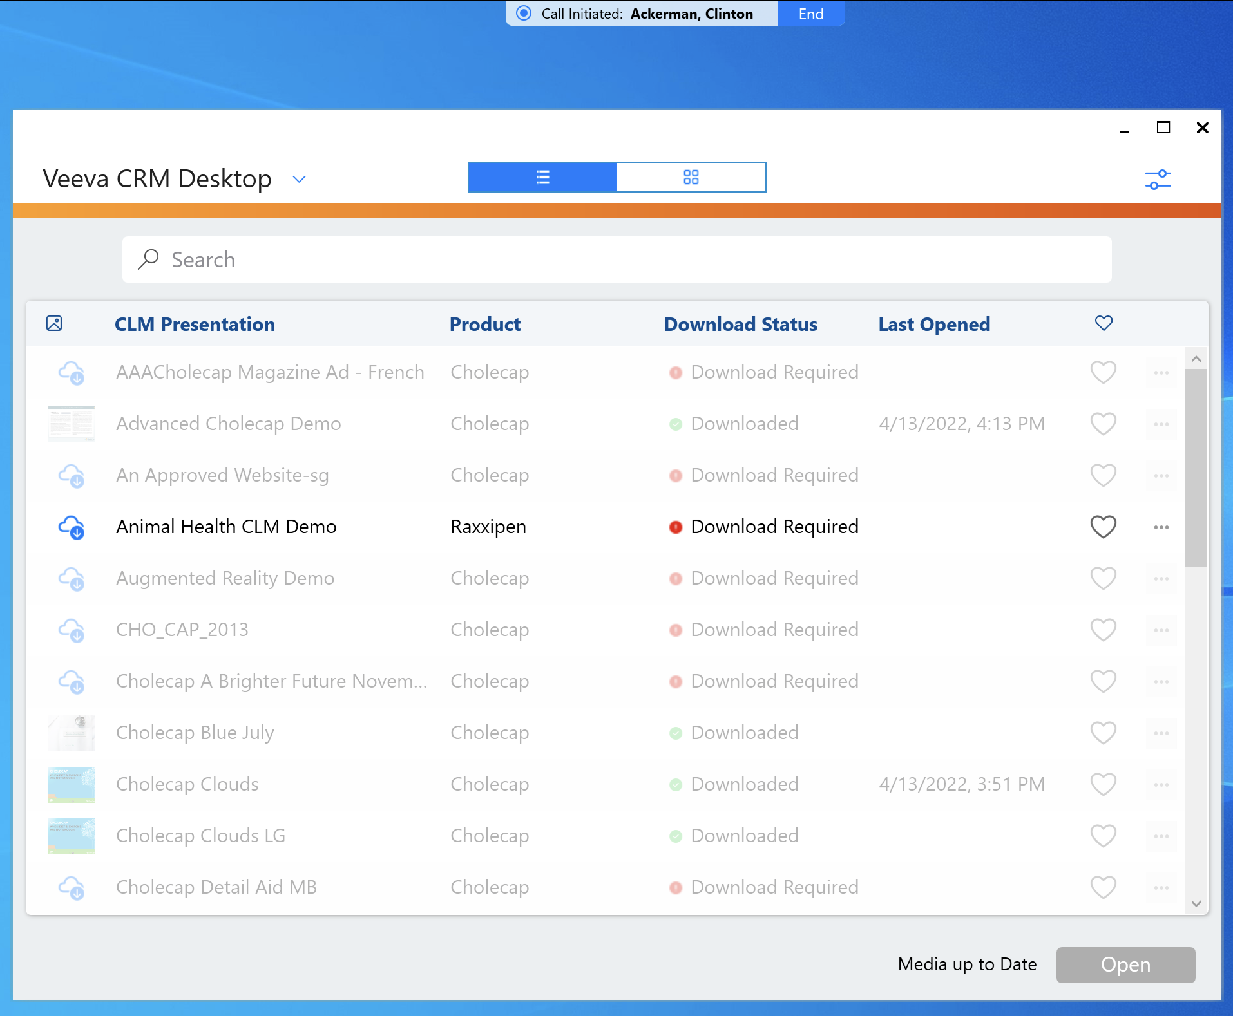Open options menu for Advanced Cholecap Demo
The height and width of the screenshot is (1016, 1233).
click(1161, 424)
